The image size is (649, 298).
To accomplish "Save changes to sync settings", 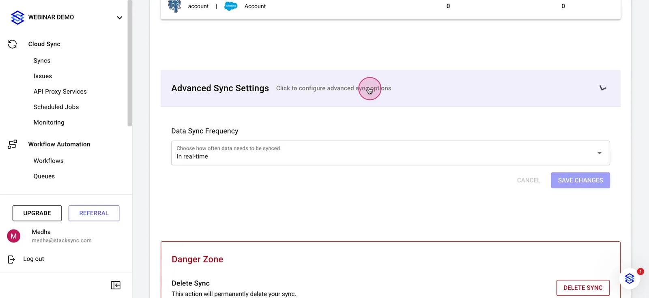I will coord(580,180).
